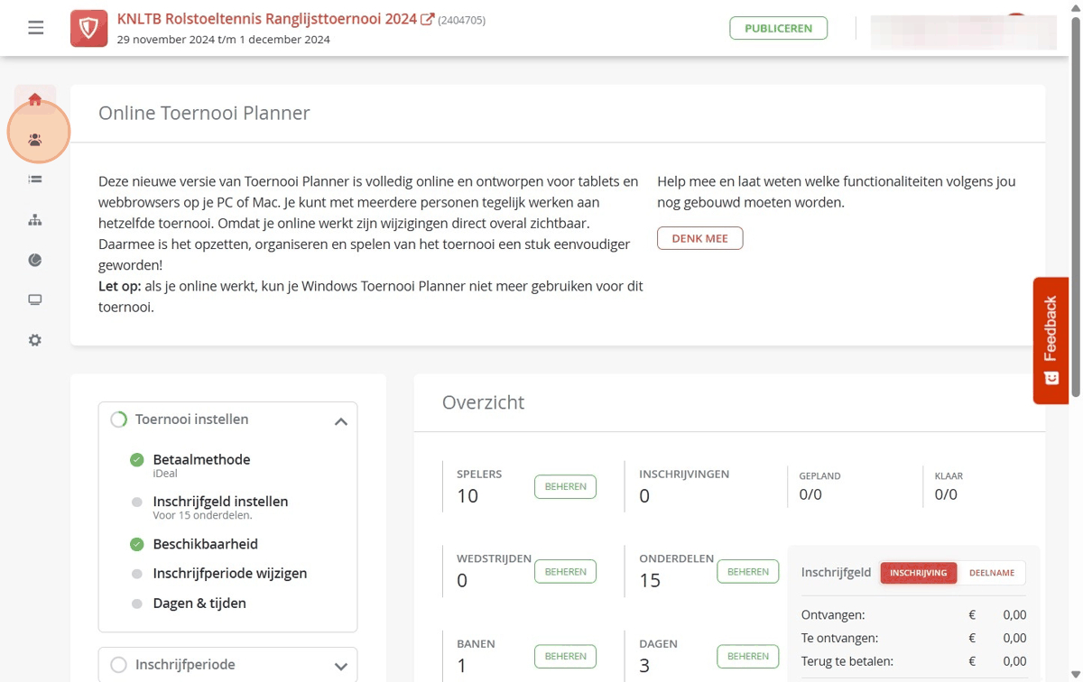The image size is (1083, 682).
Task: Open the draw hierarchy icon in sidebar
Action: (35, 220)
